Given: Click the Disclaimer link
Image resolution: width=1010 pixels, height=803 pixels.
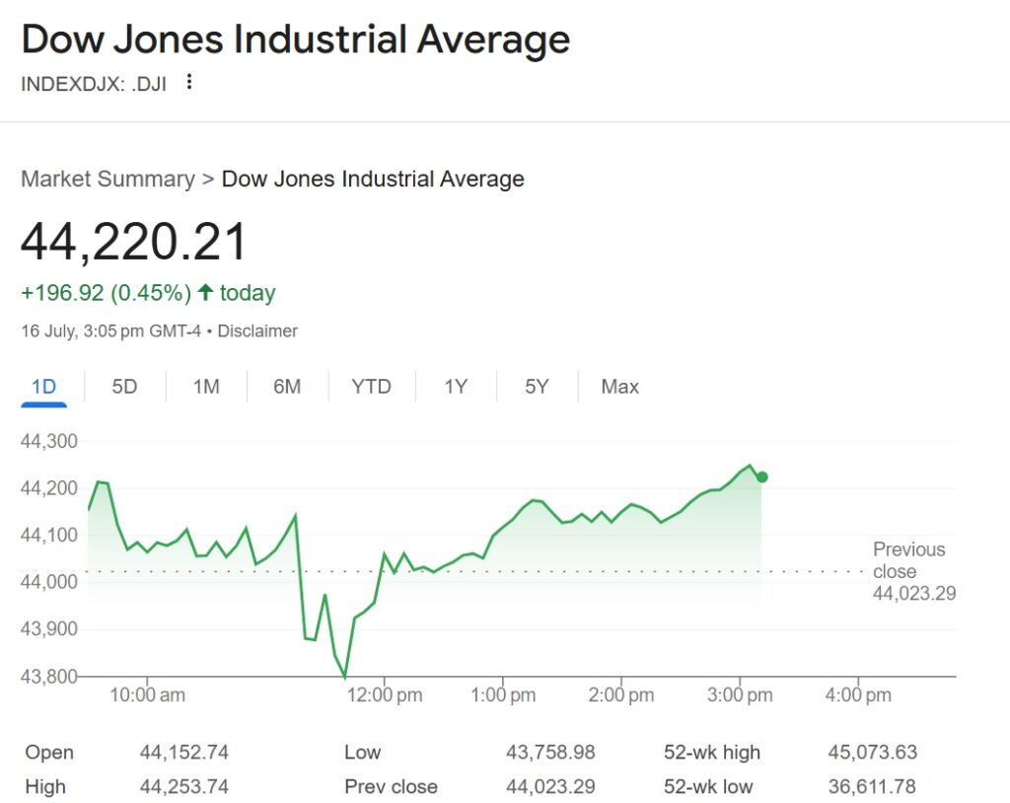Looking at the screenshot, I should pos(257,331).
